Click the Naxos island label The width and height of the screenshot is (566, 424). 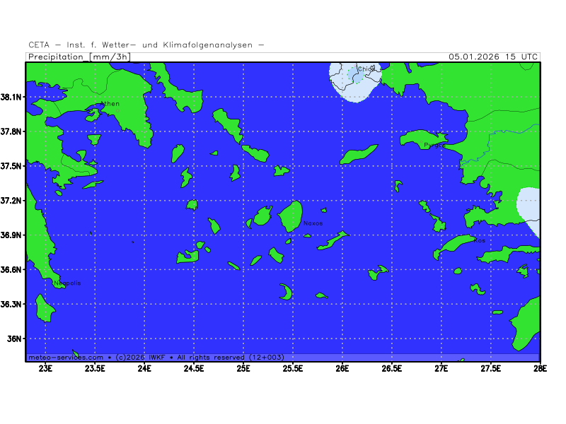pos(313,223)
